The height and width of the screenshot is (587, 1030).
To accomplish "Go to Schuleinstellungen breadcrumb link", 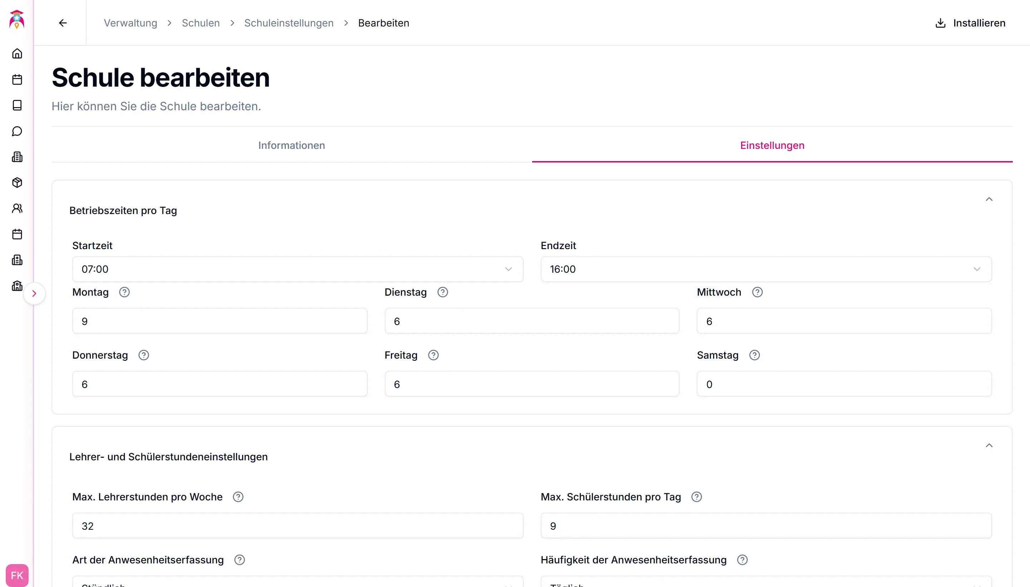I will (x=288, y=23).
